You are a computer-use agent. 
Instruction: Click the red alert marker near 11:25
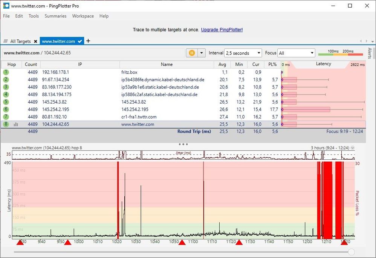[x=239, y=243]
